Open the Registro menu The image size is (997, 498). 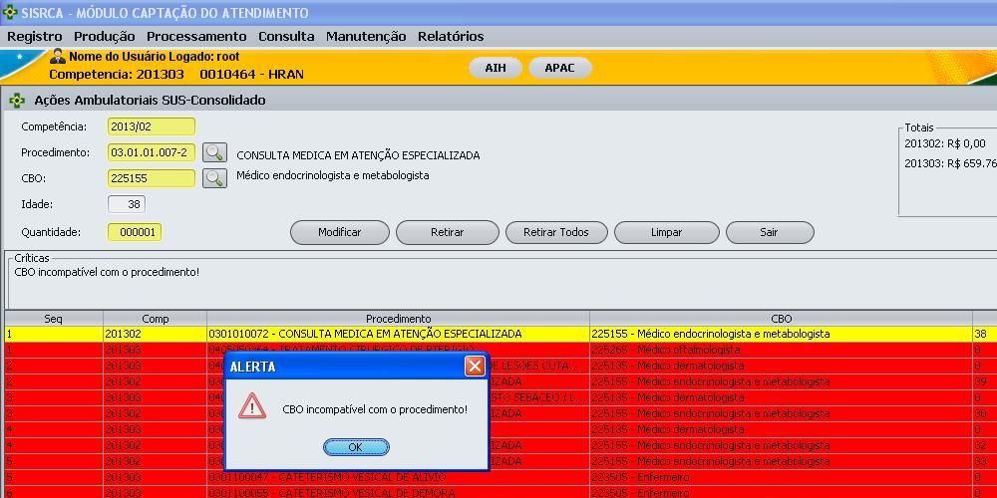[x=34, y=36]
